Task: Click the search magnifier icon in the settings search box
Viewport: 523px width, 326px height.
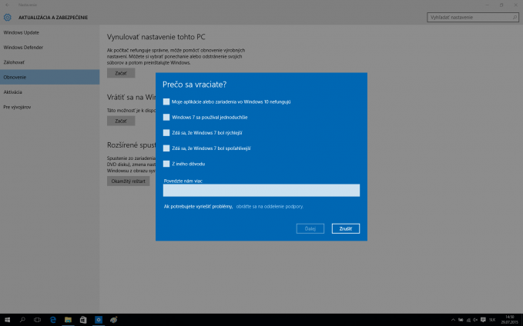Action: pyautogui.click(x=515, y=18)
